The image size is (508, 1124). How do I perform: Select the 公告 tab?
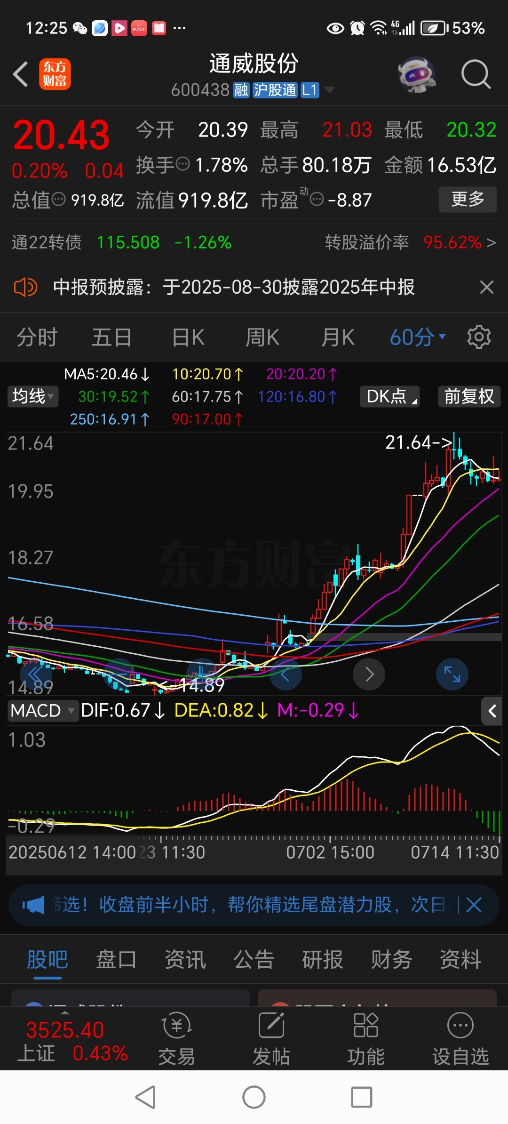[x=254, y=959]
